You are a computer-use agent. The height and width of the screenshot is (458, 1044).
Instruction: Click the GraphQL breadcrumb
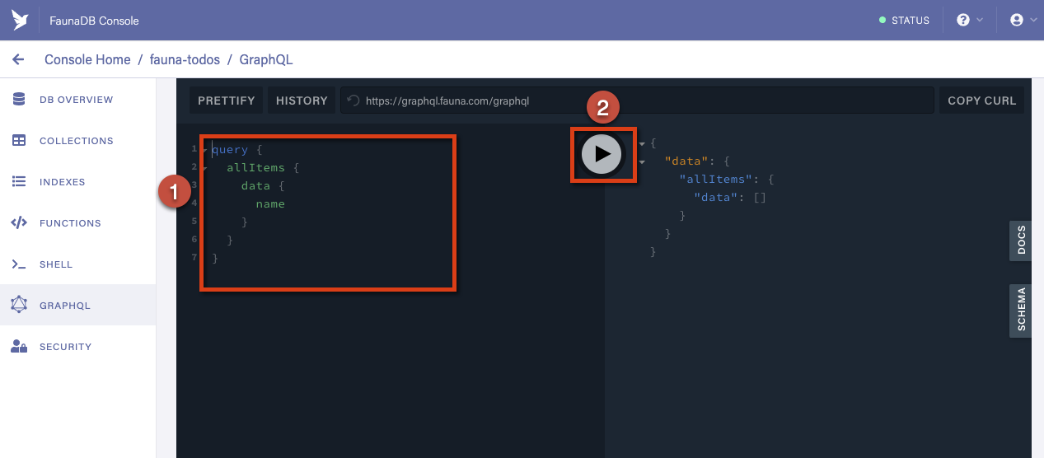point(265,59)
